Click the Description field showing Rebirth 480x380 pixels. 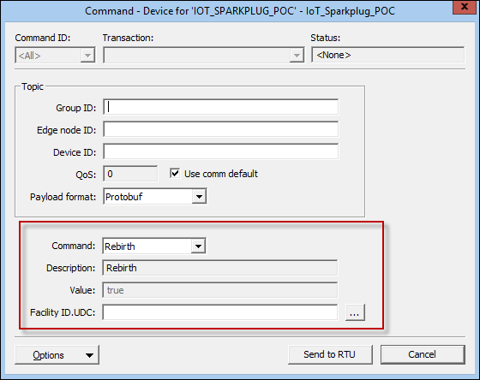click(220, 268)
